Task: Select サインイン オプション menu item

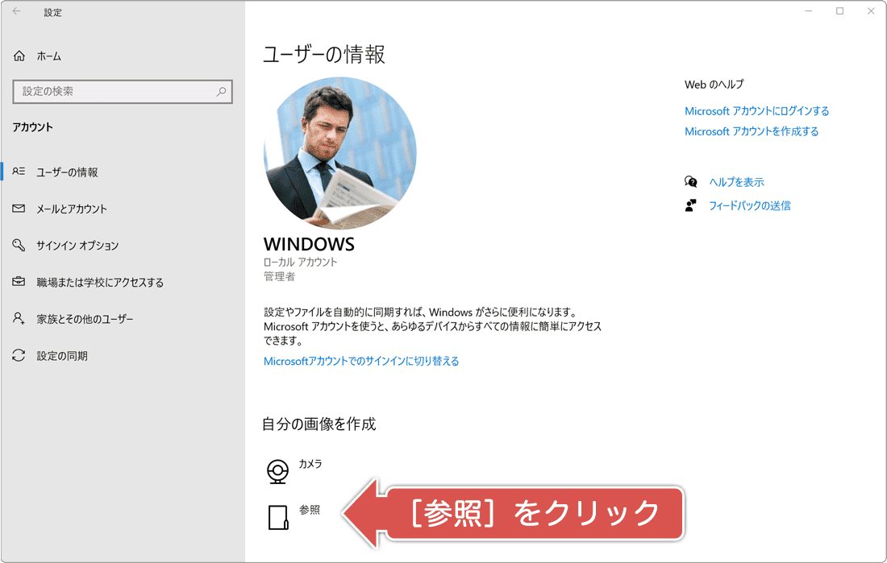Action: pos(77,246)
